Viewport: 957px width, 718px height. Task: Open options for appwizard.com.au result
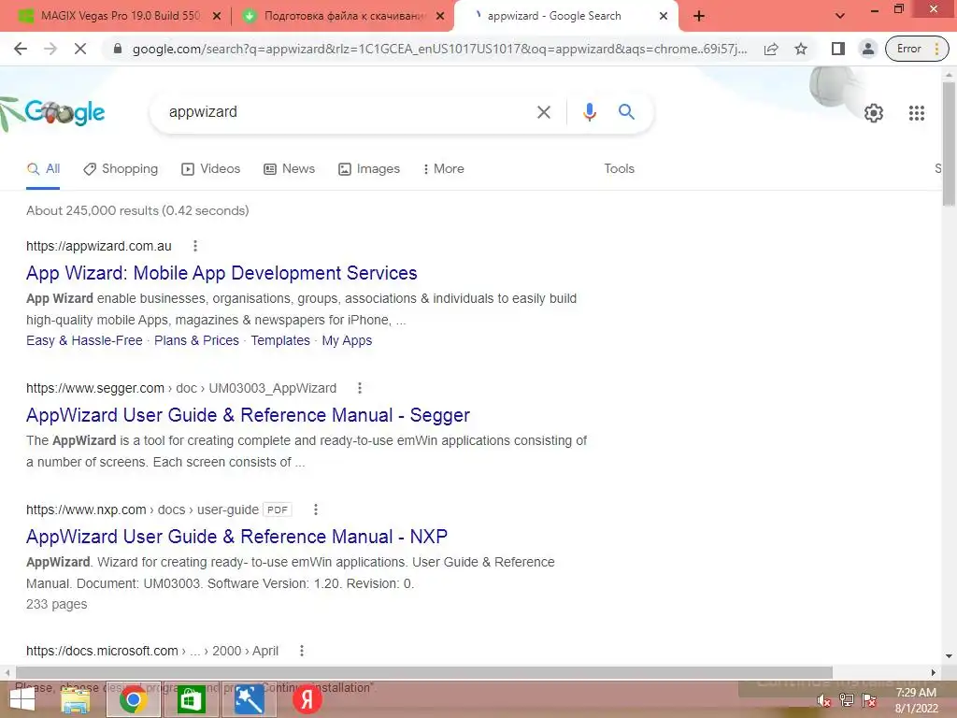click(194, 246)
